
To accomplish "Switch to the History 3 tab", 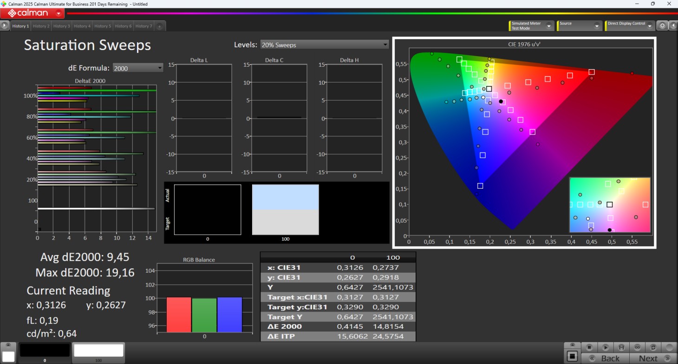I will tap(61, 26).
